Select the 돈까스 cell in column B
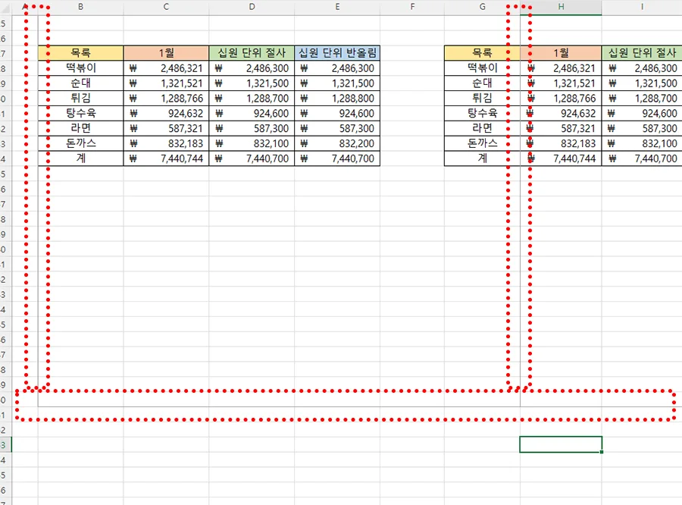The image size is (682, 505). pos(80,143)
